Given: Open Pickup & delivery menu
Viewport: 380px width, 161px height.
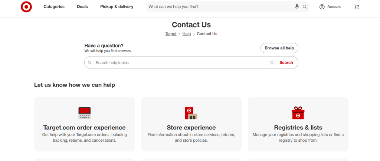Looking at the screenshot, I should point(117,7).
